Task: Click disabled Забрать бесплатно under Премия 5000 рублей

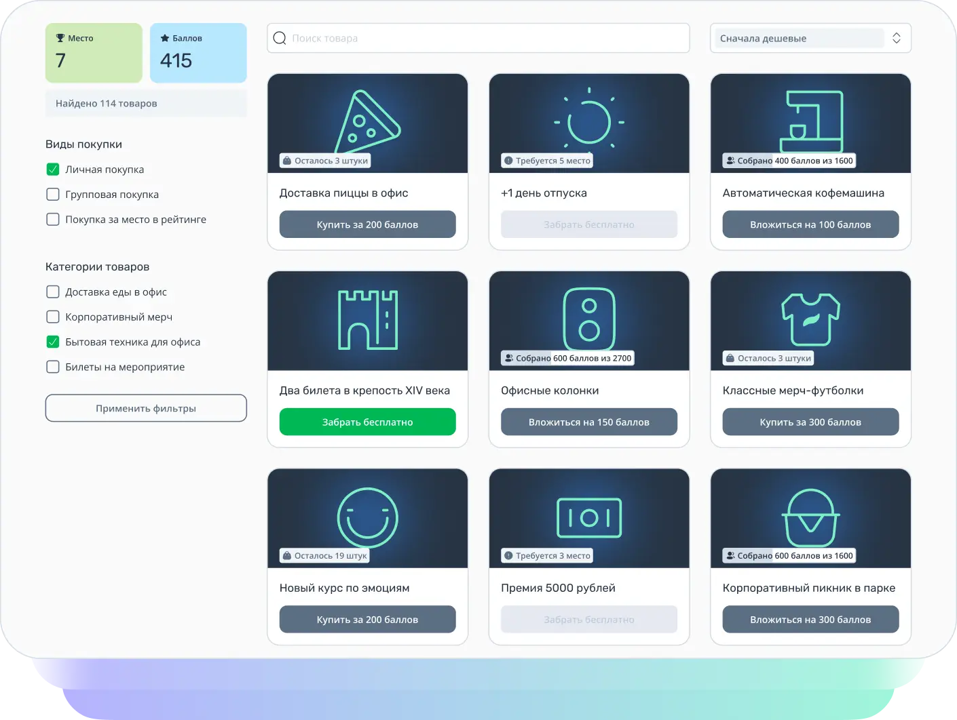Action: (x=589, y=619)
